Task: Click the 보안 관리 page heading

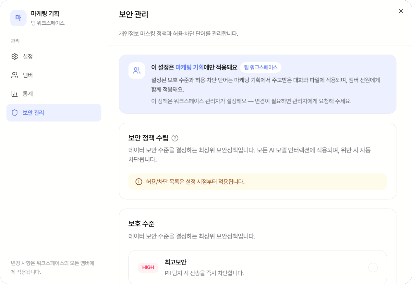Action: 134,14
